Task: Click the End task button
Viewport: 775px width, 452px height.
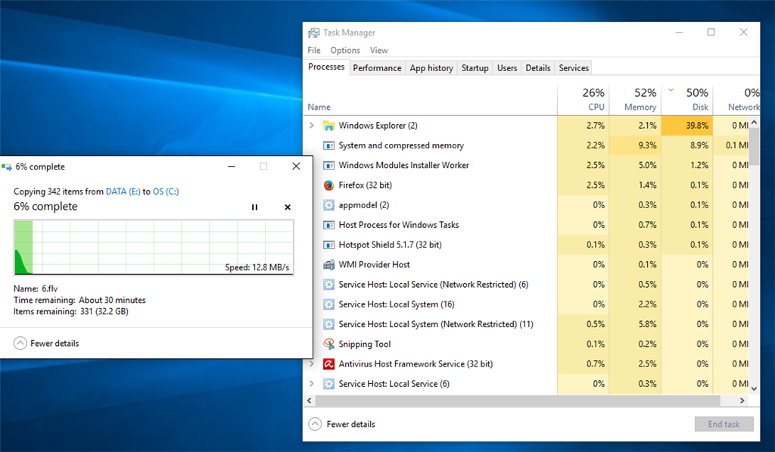Action: 724,424
